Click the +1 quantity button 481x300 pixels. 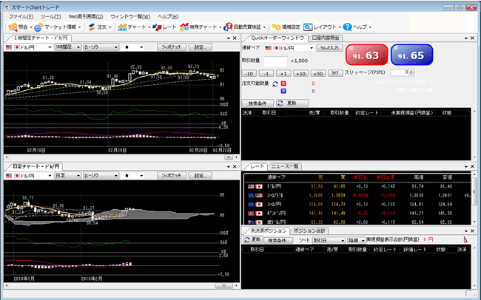283,74
